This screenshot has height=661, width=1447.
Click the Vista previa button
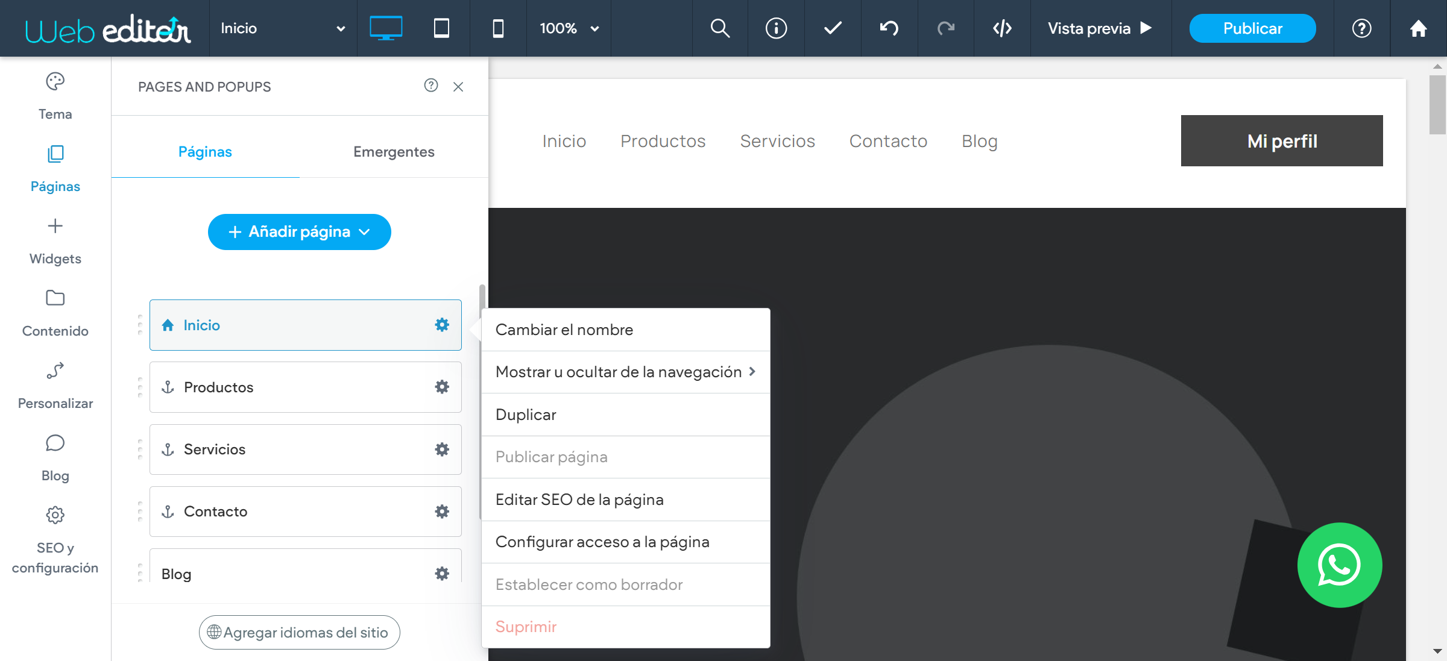(x=1100, y=28)
